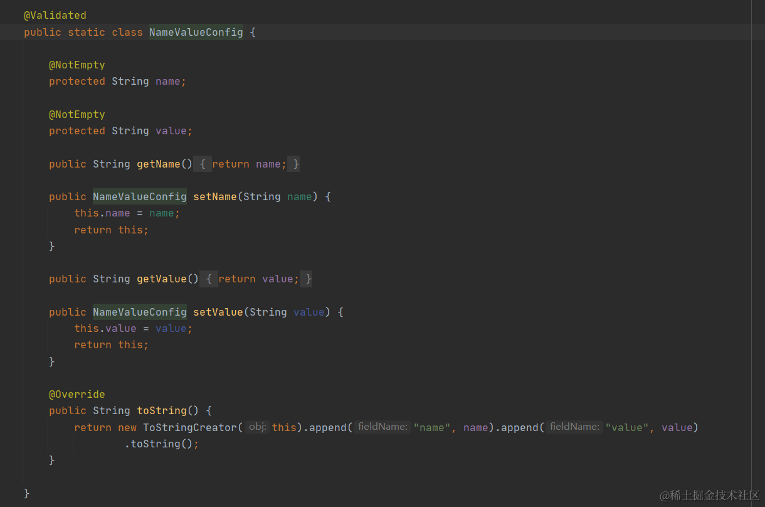Place cursor on this.name assignment line
The image size is (765, 507).
127,213
